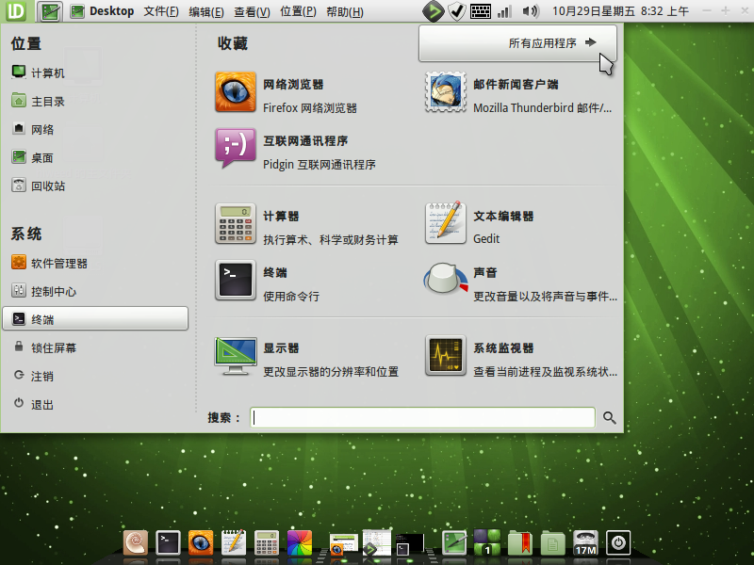
Task: Open 显示器 display settings
Action: tap(307, 358)
